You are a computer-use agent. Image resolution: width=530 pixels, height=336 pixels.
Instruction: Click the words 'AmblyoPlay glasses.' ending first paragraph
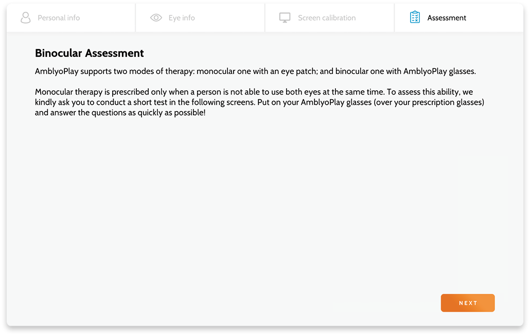439,71
